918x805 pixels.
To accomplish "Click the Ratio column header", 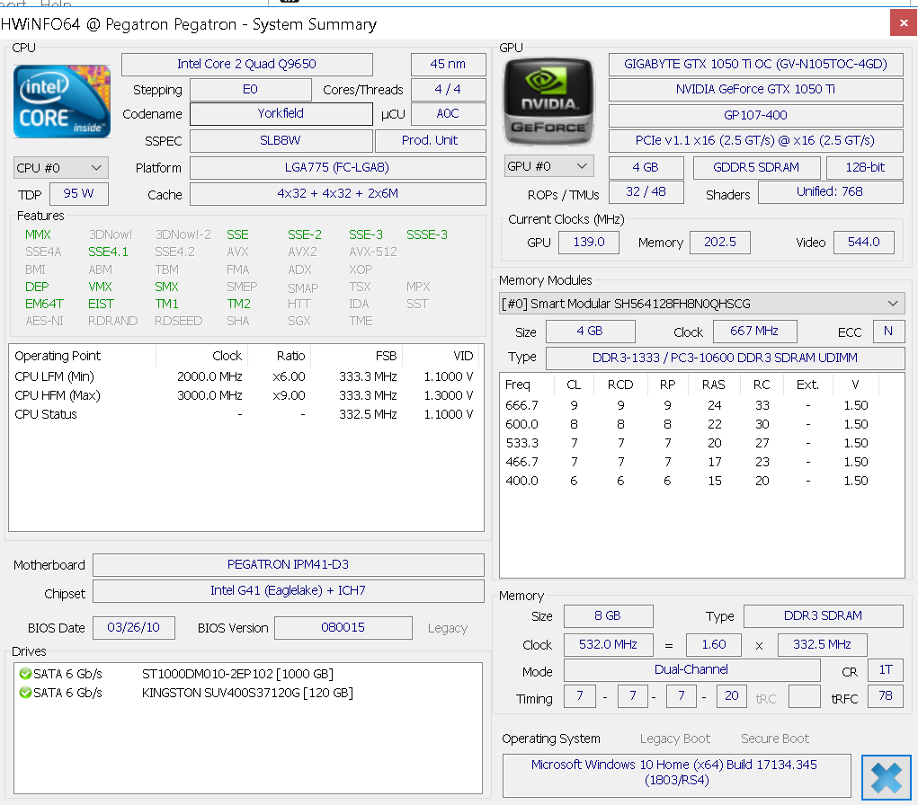I will point(279,356).
